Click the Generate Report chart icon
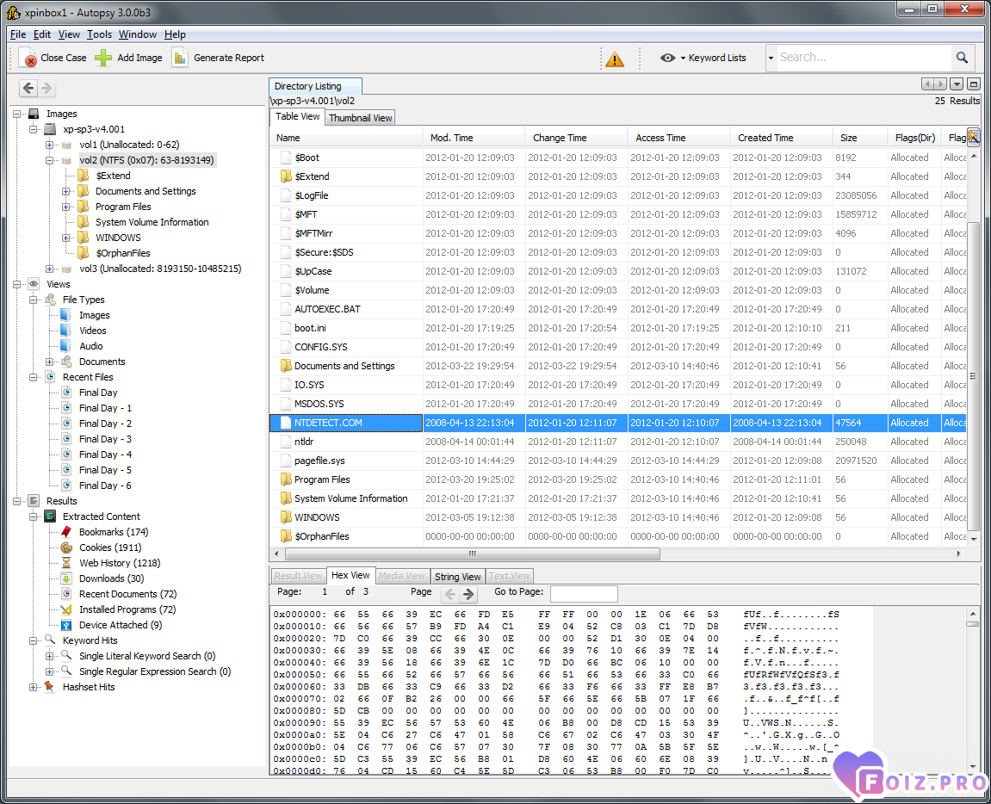The height and width of the screenshot is (804, 991). [x=180, y=58]
